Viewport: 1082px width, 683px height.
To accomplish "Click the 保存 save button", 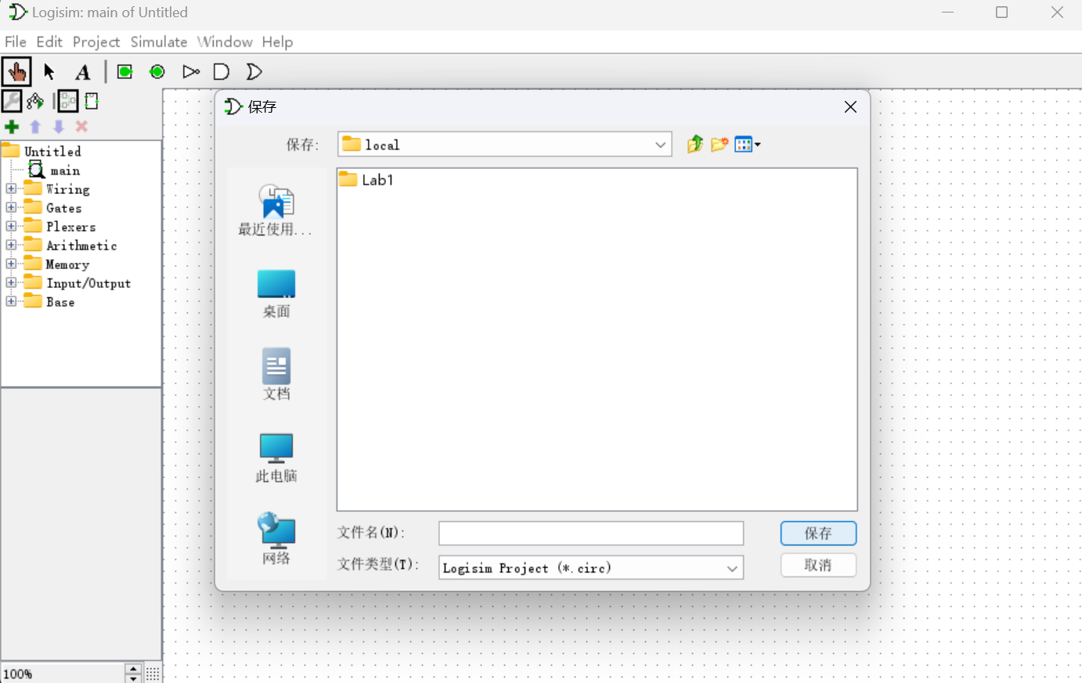I will 818,534.
